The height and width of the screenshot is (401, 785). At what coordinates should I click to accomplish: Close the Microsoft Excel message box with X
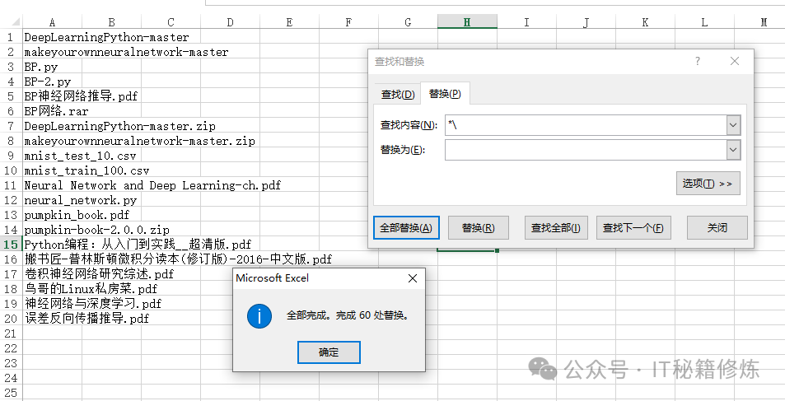[x=413, y=278]
